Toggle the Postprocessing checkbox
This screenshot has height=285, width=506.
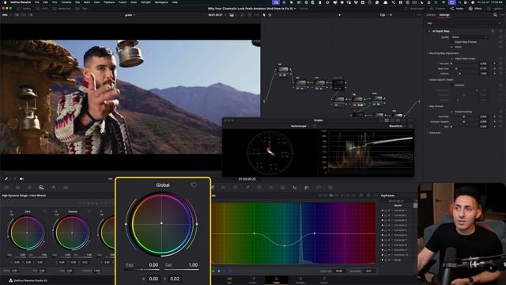click(452, 112)
